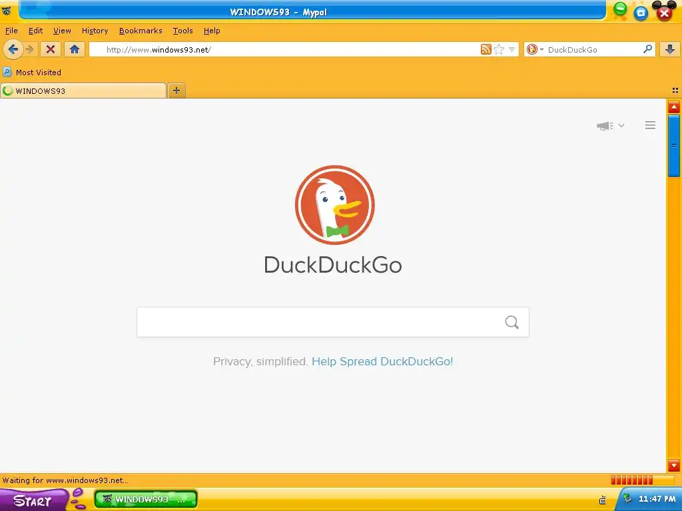The height and width of the screenshot is (511, 682).
Task: Open the Bookmarks menu
Action: click(x=141, y=31)
